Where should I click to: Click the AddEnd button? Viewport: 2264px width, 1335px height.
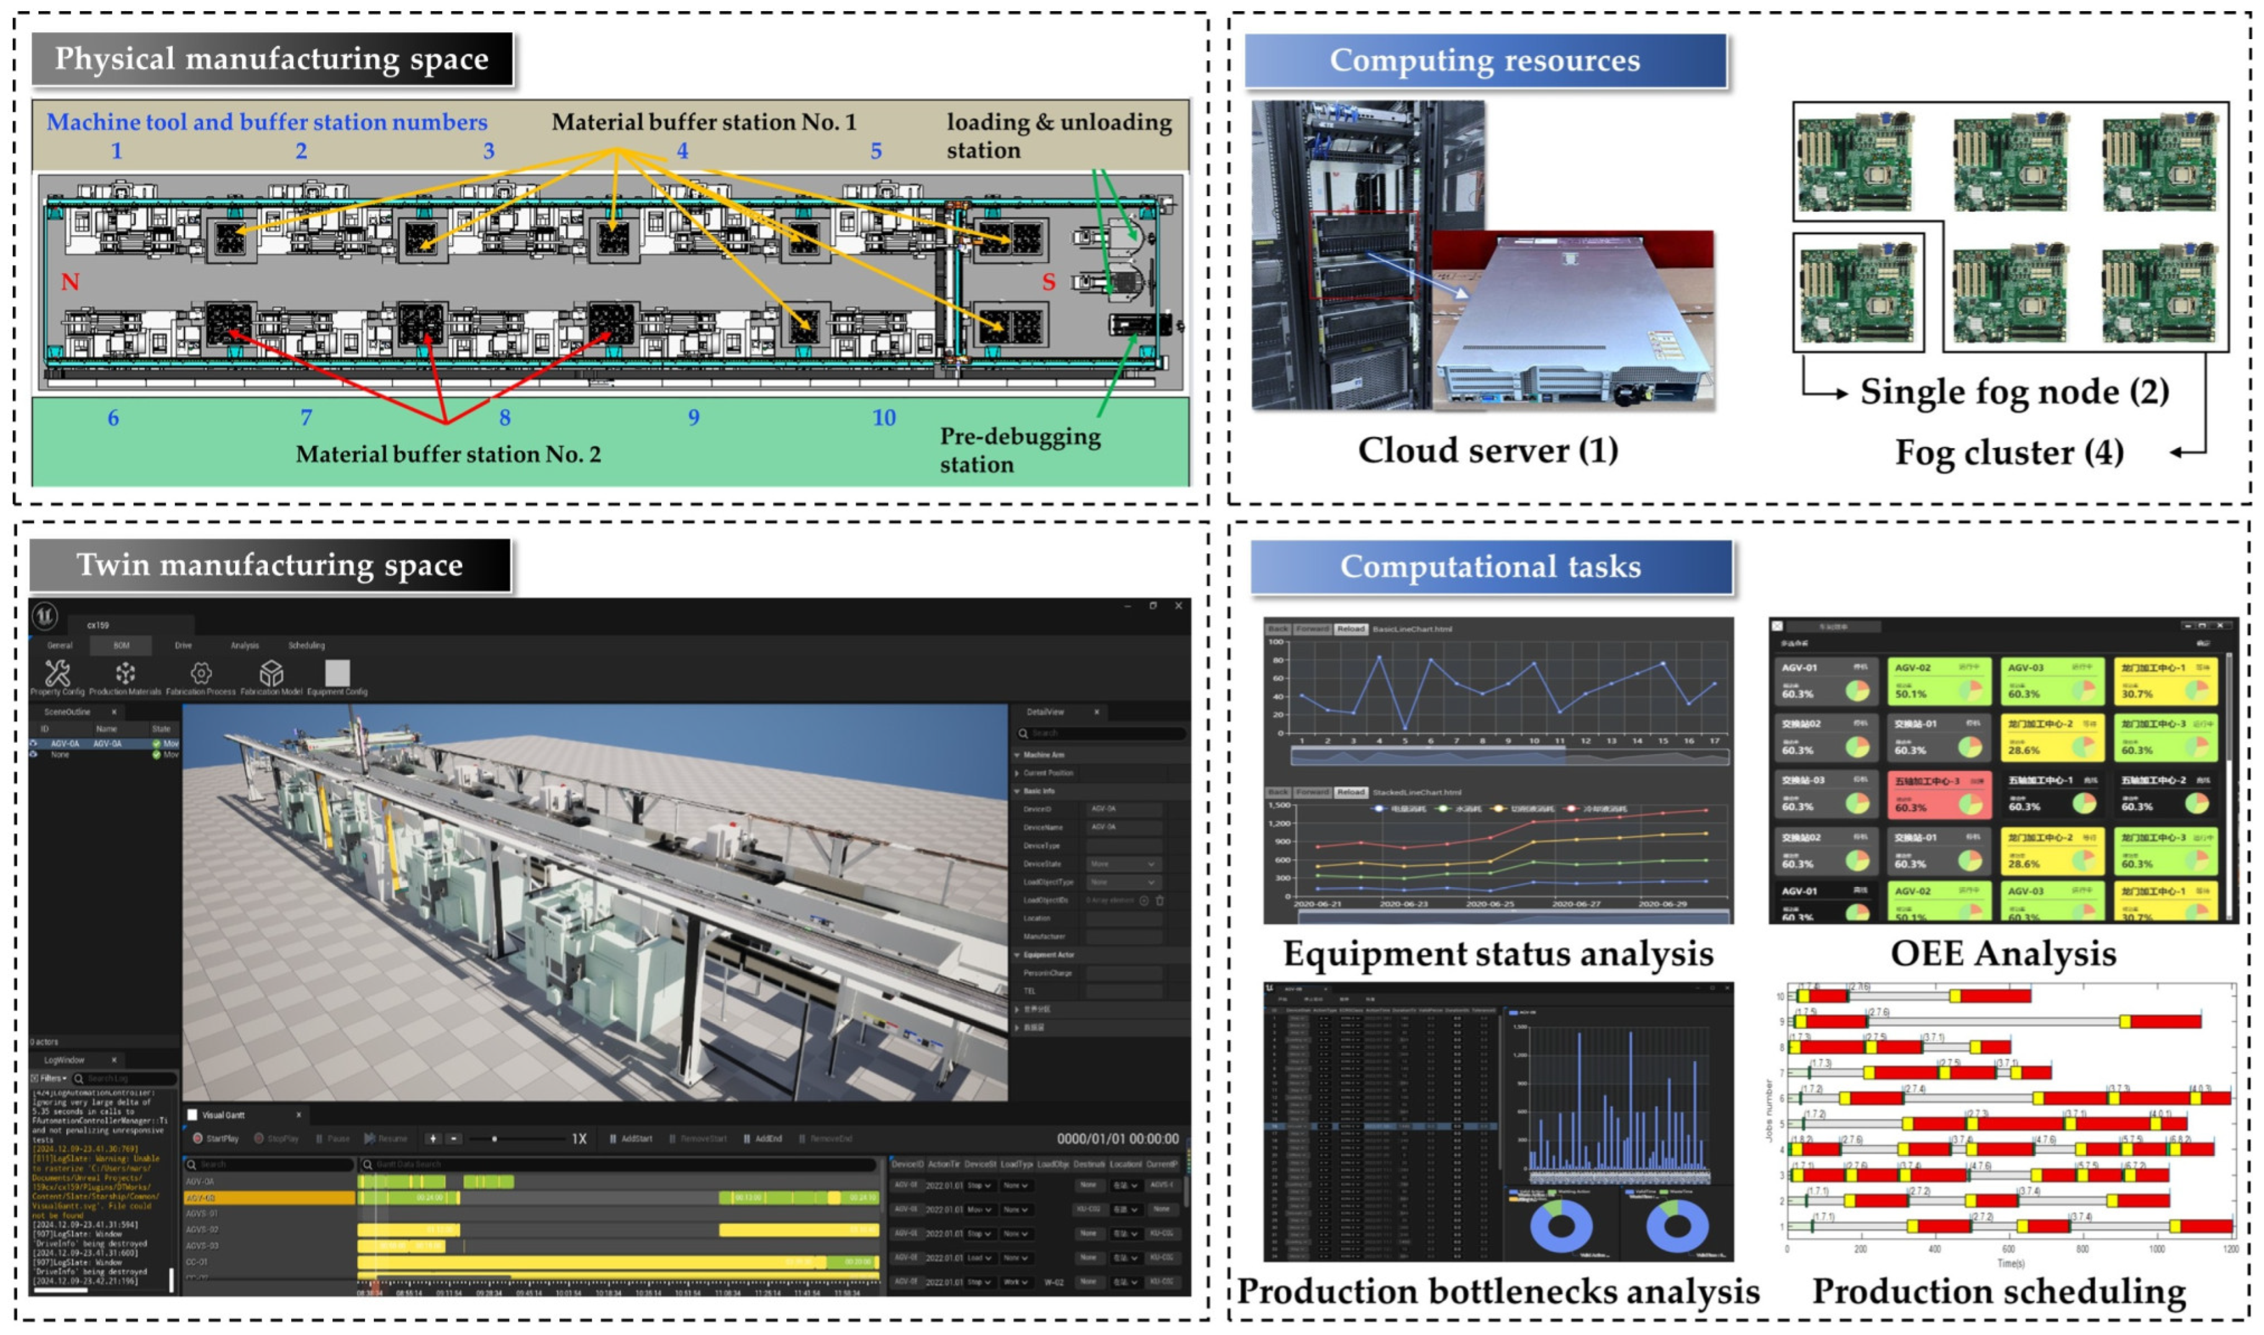(x=763, y=1139)
